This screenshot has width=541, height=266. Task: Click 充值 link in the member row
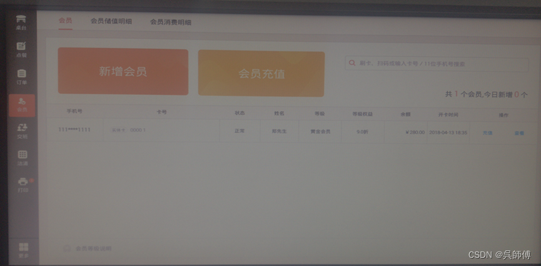(x=487, y=132)
